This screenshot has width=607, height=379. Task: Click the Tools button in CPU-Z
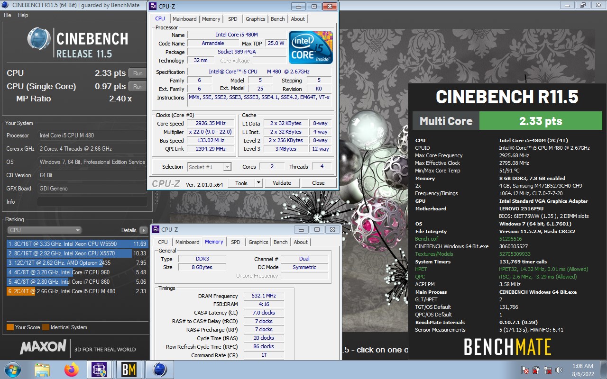pos(241,183)
